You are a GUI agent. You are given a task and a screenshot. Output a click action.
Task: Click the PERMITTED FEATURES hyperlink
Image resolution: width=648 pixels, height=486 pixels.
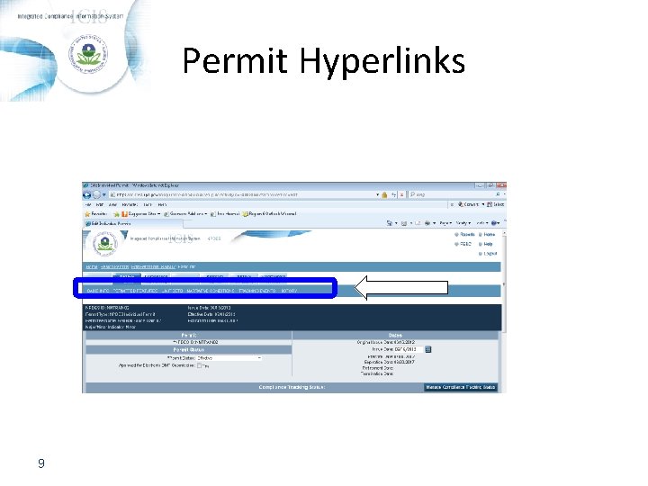135,291
